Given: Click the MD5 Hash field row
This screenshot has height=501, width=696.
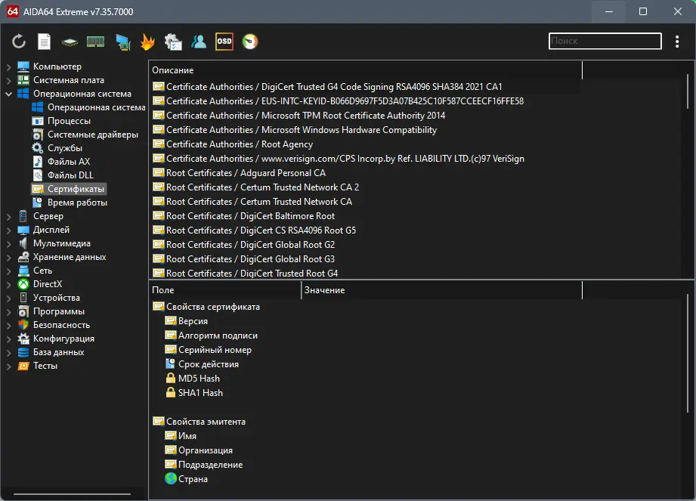Looking at the screenshot, I should click(x=193, y=379).
